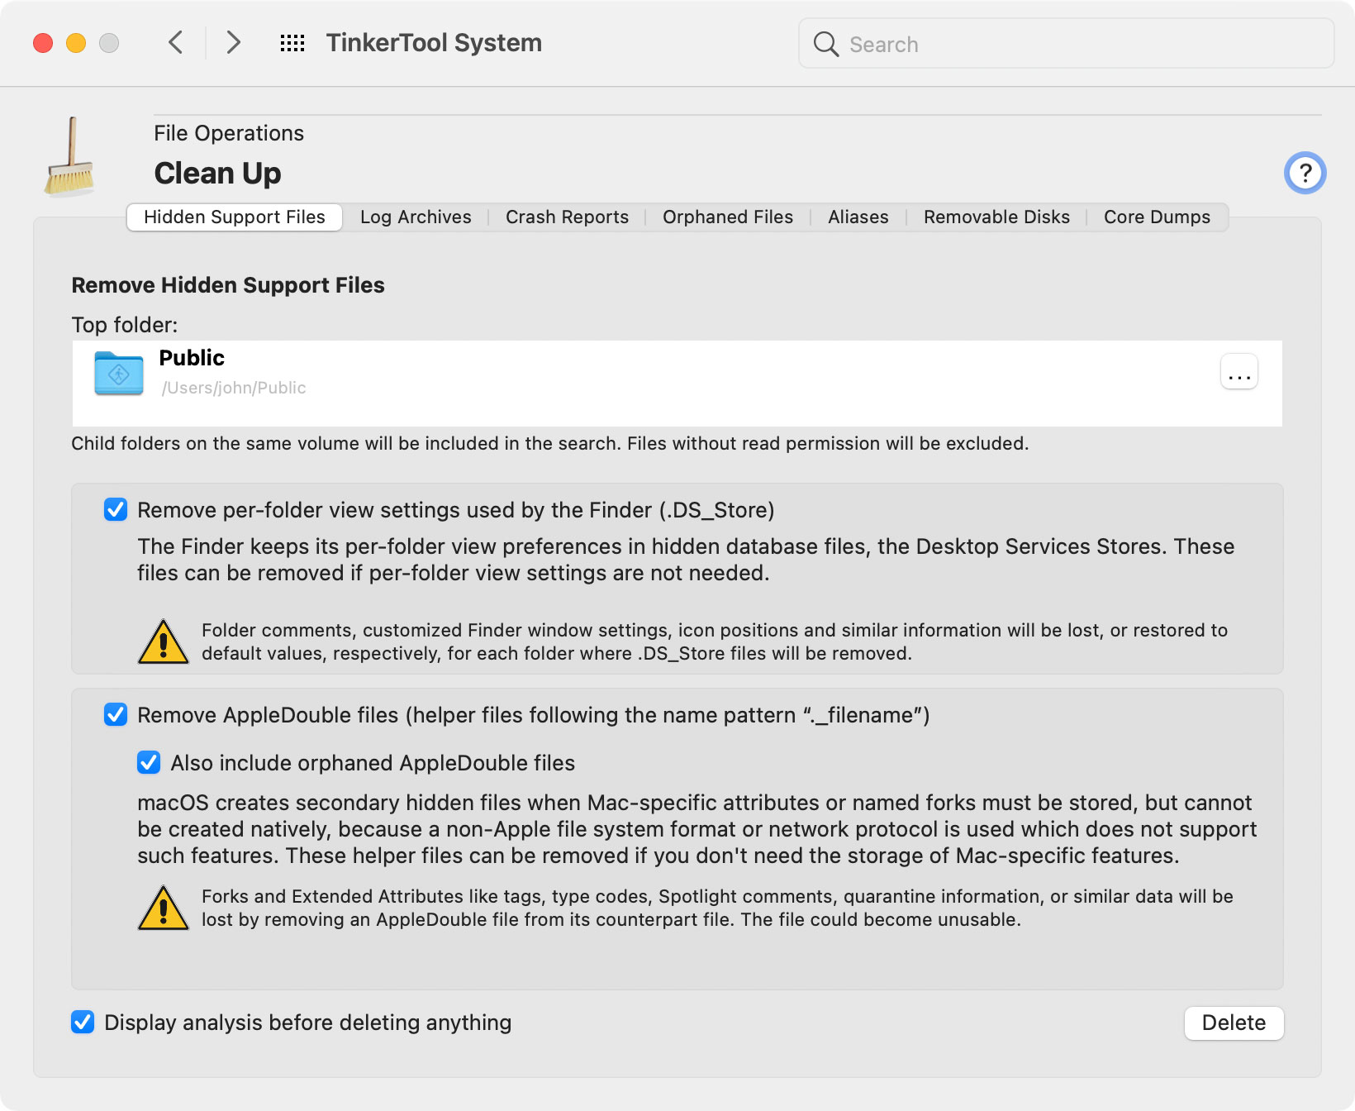Screen dimensions: 1355x1111
Task: Open help with question mark button
Action: point(1305,173)
